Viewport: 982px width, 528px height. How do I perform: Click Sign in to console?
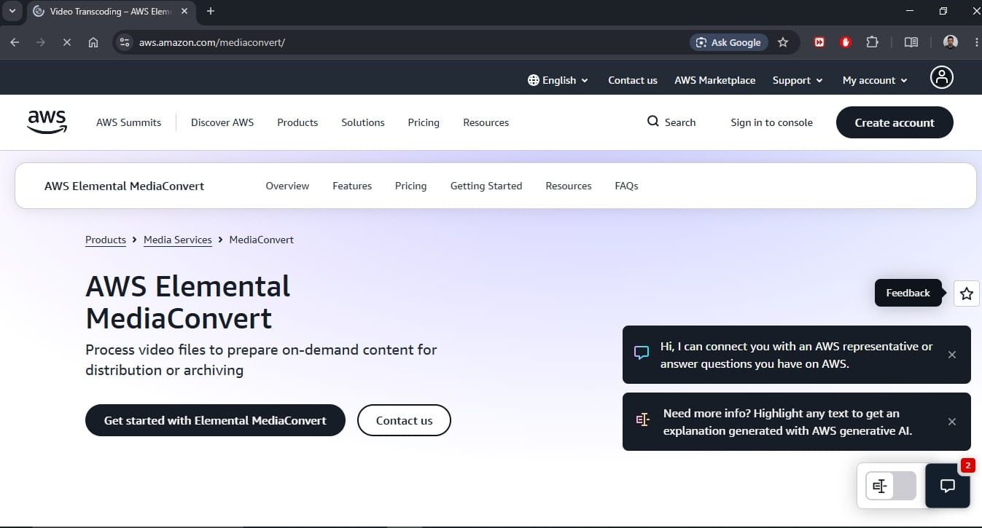pyautogui.click(x=771, y=122)
